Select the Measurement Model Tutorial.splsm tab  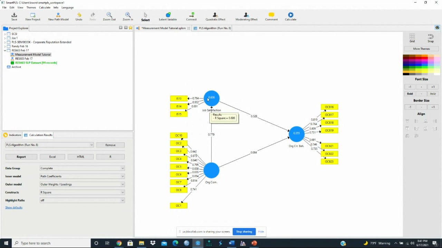(163, 28)
